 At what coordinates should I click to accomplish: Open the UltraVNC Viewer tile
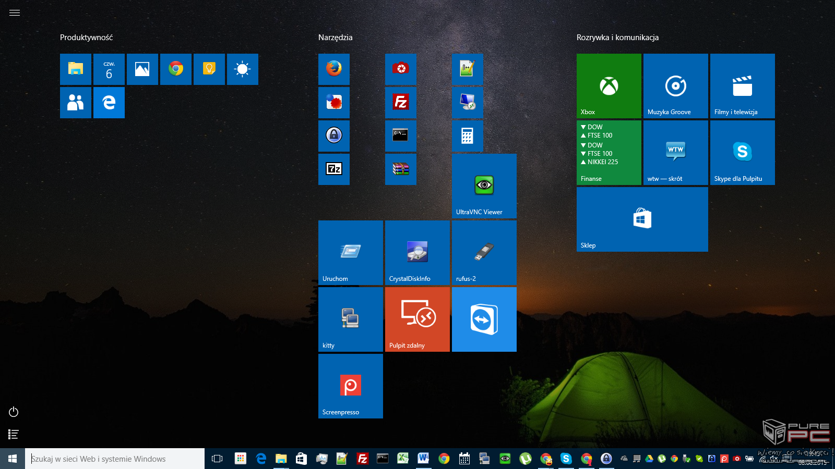[484, 186]
